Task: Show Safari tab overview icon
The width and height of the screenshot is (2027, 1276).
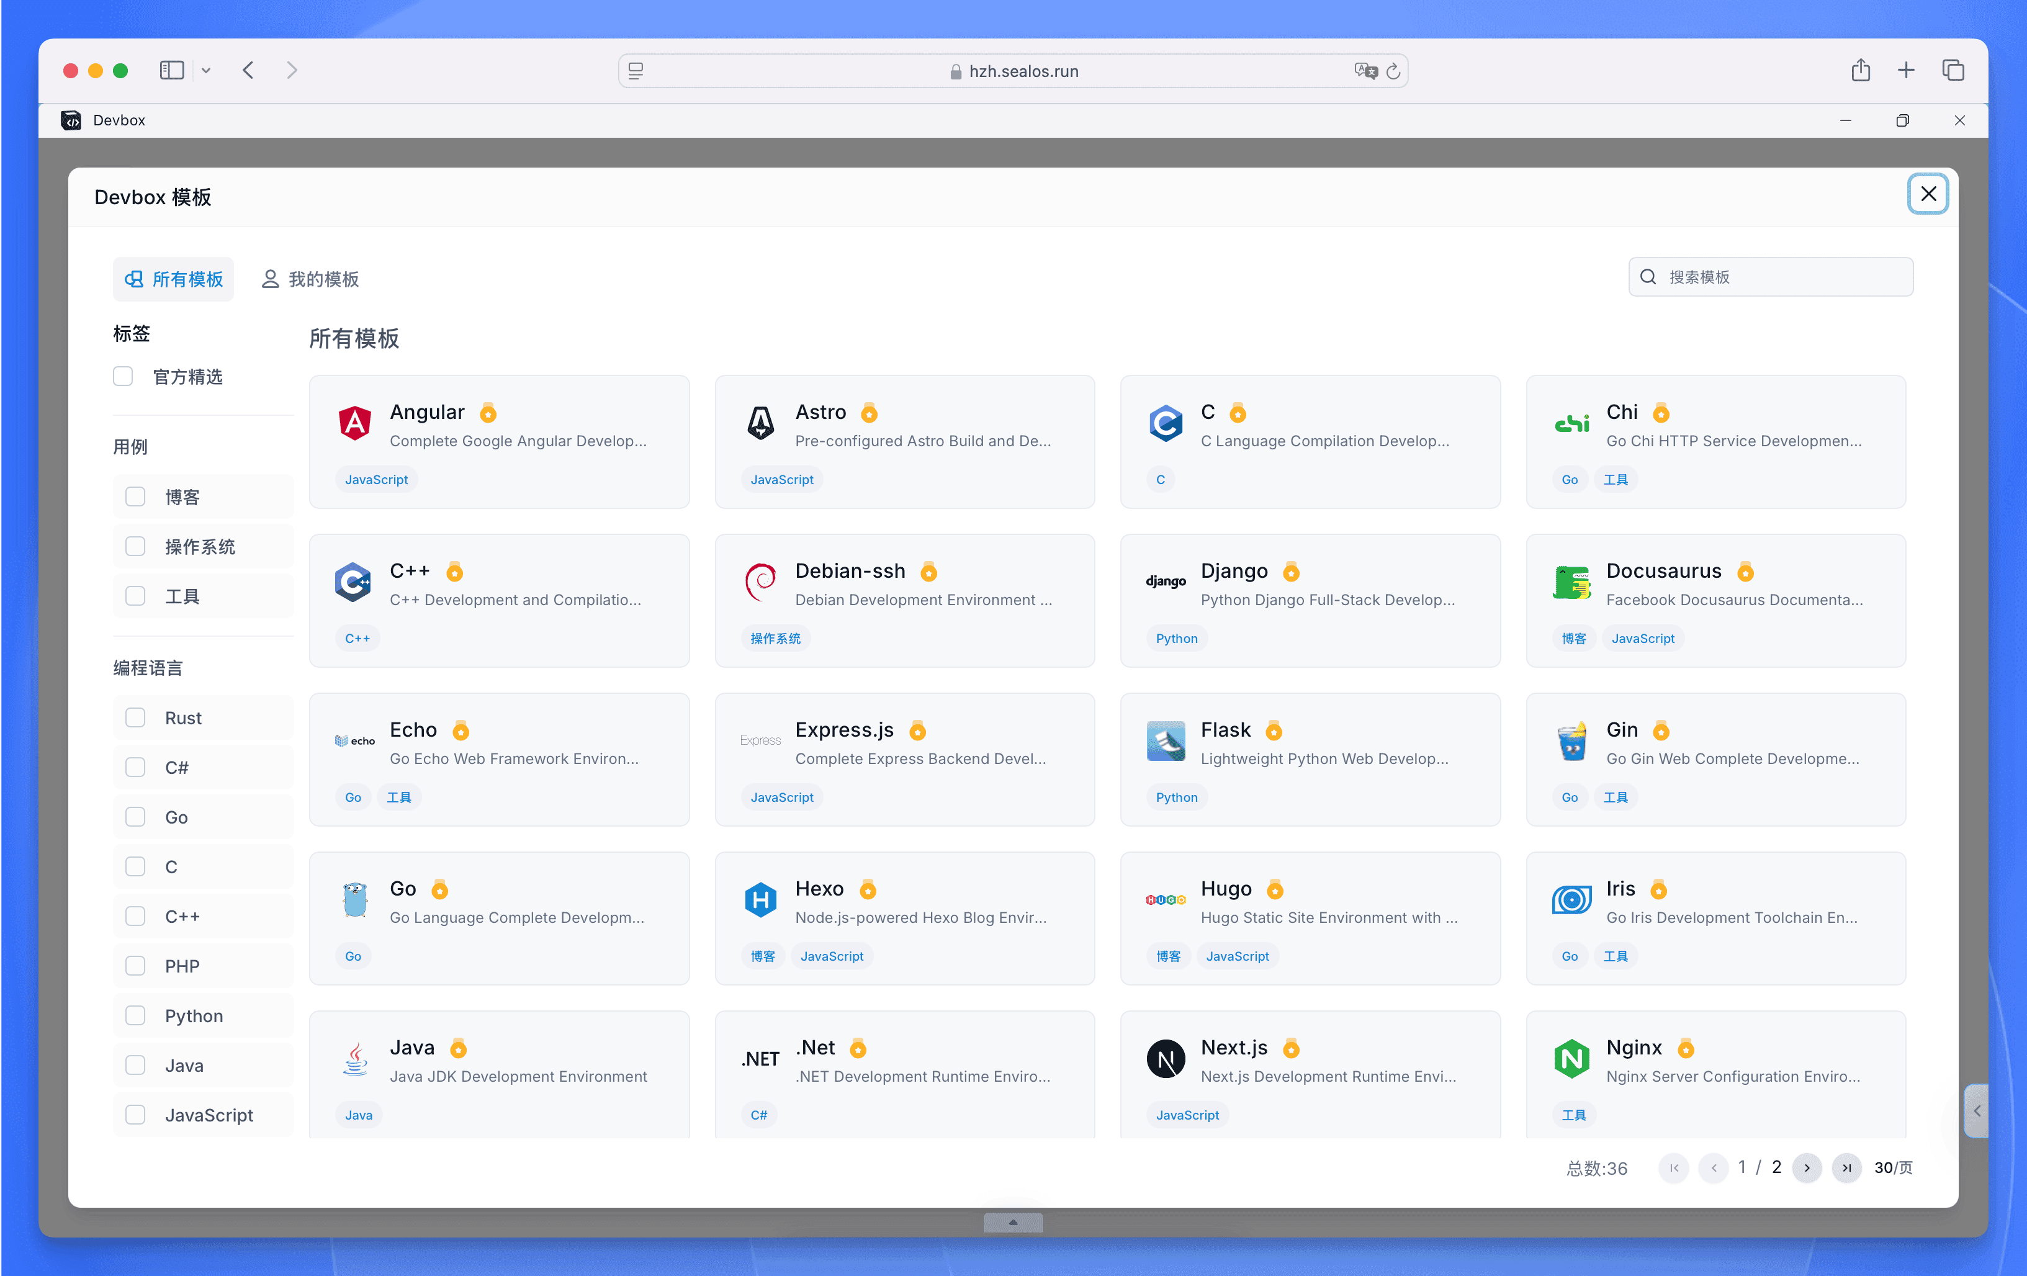Action: coord(1953,71)
